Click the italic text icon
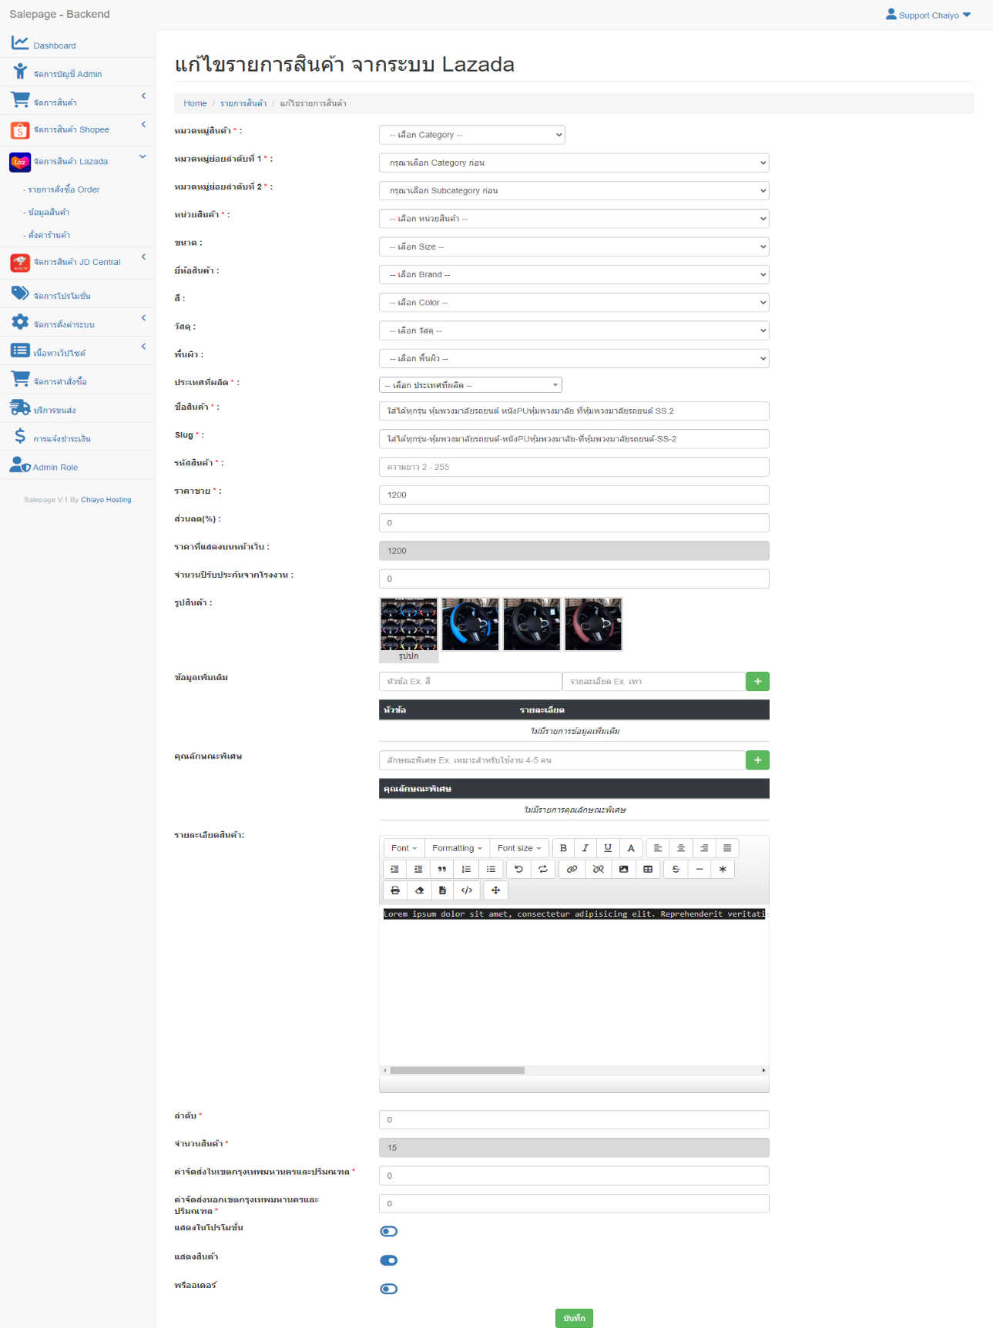Viewport: 993px width, 1328px height. [x=585, y=848]
